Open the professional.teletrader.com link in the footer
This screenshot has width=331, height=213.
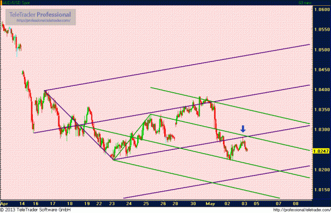coord(302,210)
